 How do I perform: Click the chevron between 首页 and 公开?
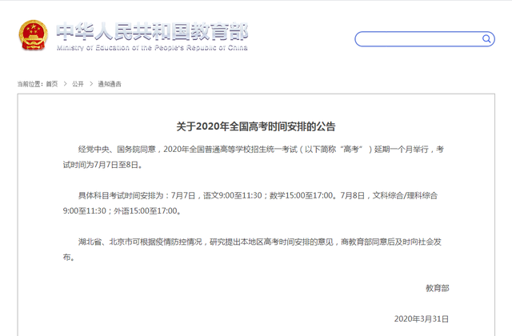(66, 84)
